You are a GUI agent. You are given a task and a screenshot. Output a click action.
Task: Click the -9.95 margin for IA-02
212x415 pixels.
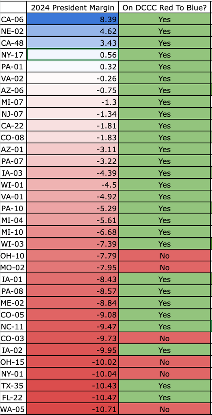pos(73,351)
